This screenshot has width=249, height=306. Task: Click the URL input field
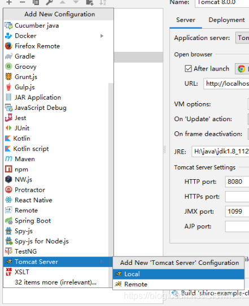226,83
